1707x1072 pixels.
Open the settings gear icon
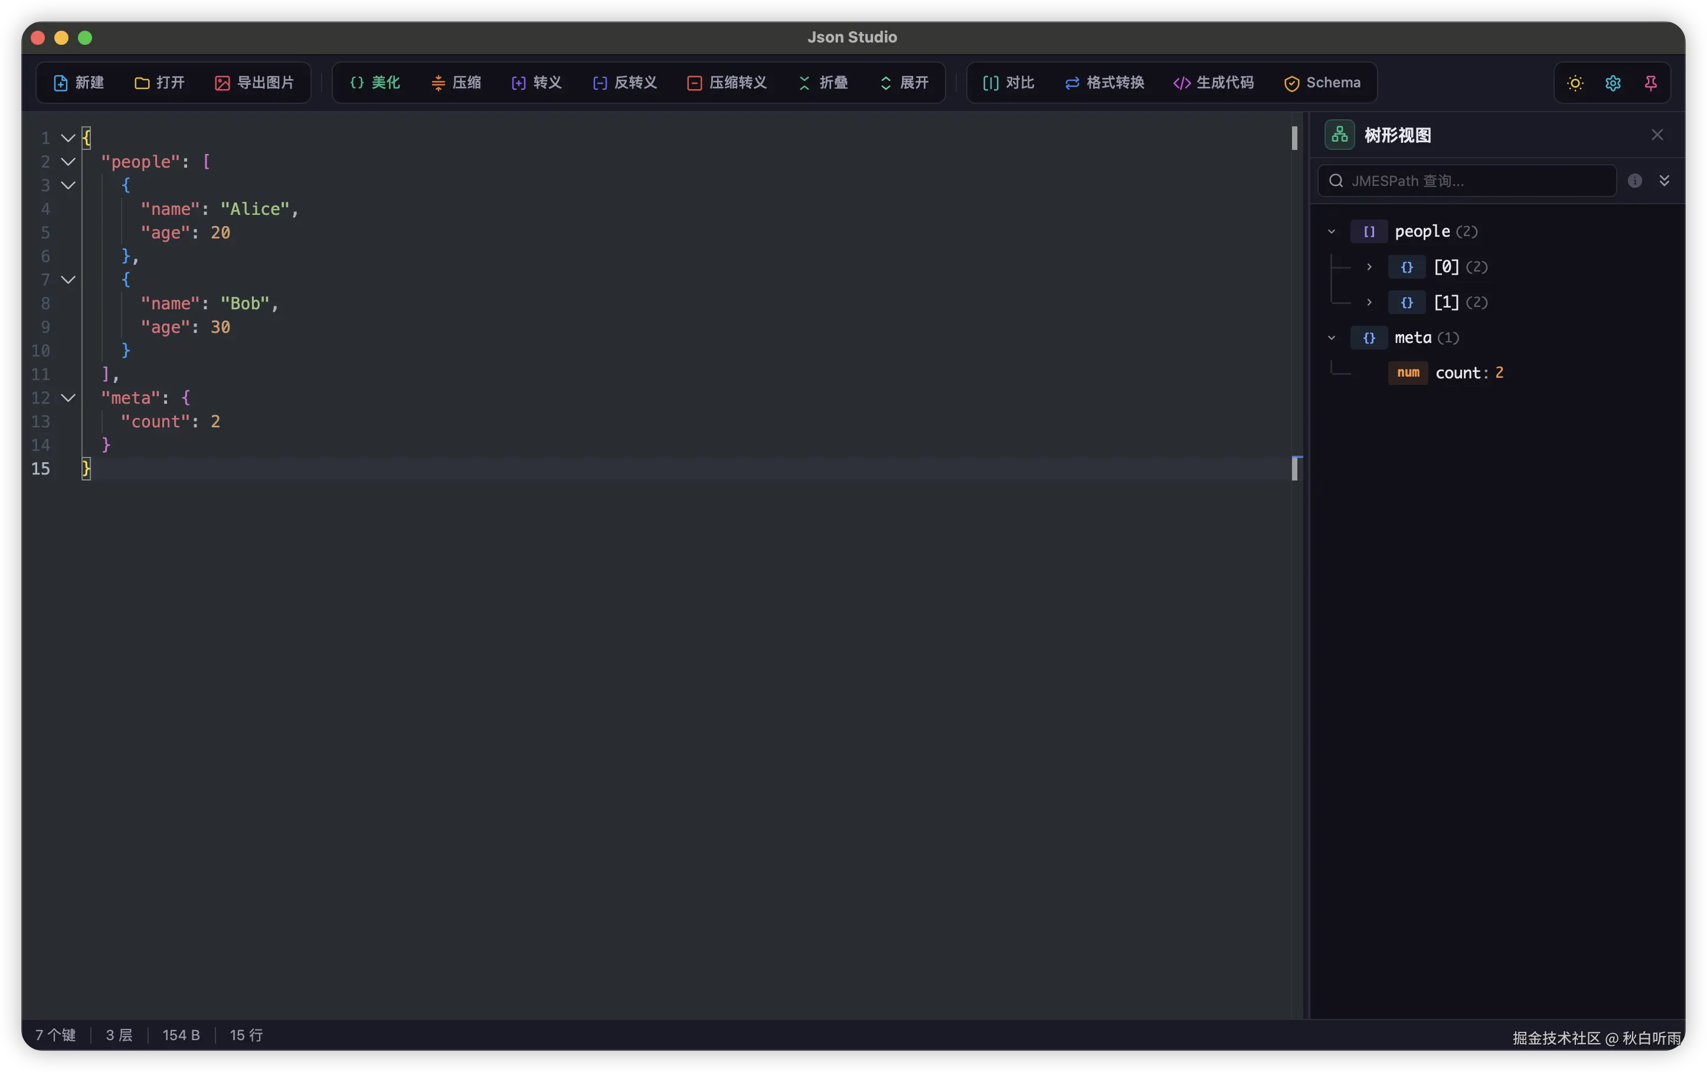click(x=1613, y=83)
